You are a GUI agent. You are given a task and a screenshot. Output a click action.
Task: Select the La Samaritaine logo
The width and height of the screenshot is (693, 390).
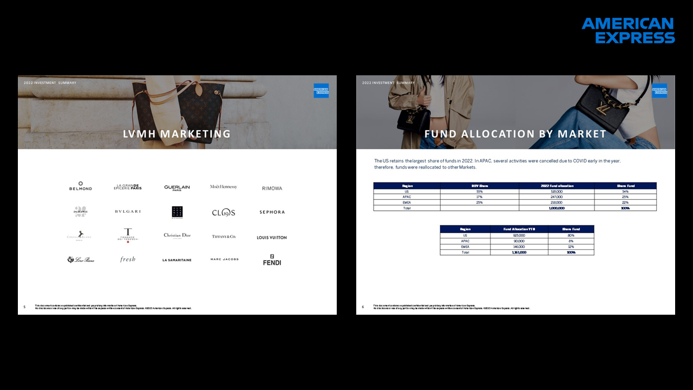(x=177, y=261)
